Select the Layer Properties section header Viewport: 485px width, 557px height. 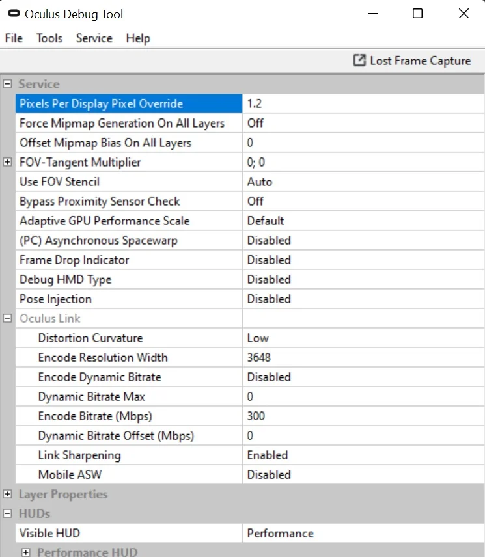point(63,494)
